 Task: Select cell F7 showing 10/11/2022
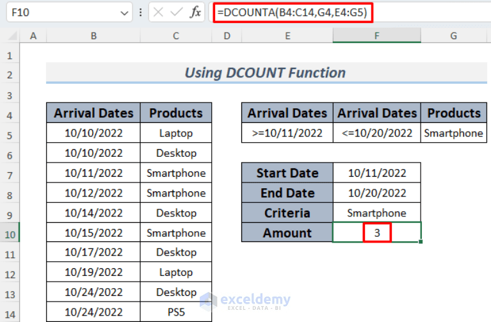click(376, 173)
